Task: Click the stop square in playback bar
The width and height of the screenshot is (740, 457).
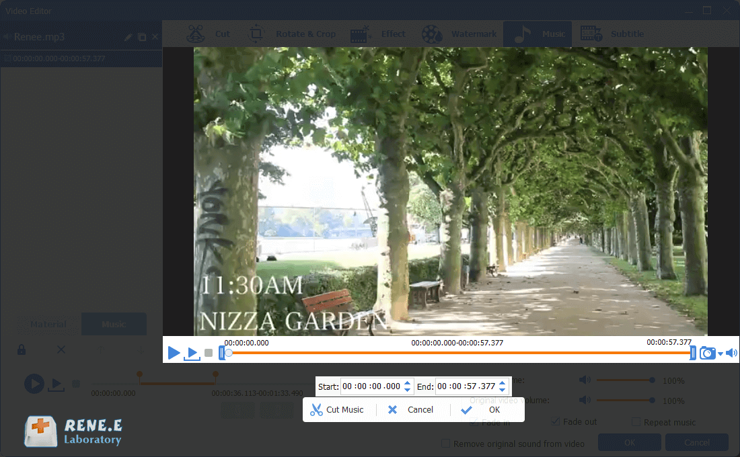Action: point(209,353)
